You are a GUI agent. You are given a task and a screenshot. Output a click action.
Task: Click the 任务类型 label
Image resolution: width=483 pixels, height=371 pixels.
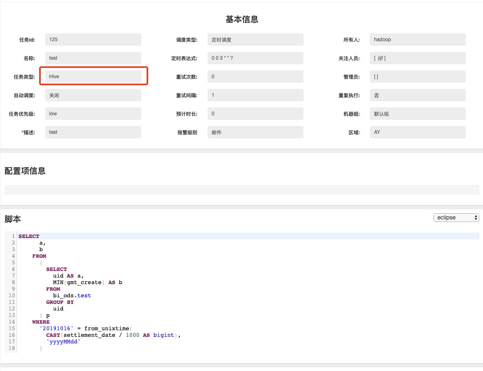(24, 77)
